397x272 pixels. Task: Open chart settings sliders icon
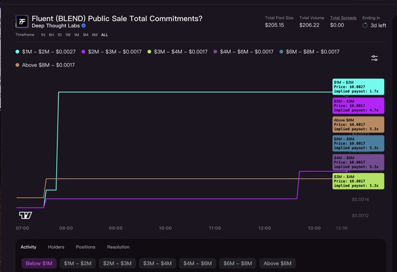(x=374, y=58)
